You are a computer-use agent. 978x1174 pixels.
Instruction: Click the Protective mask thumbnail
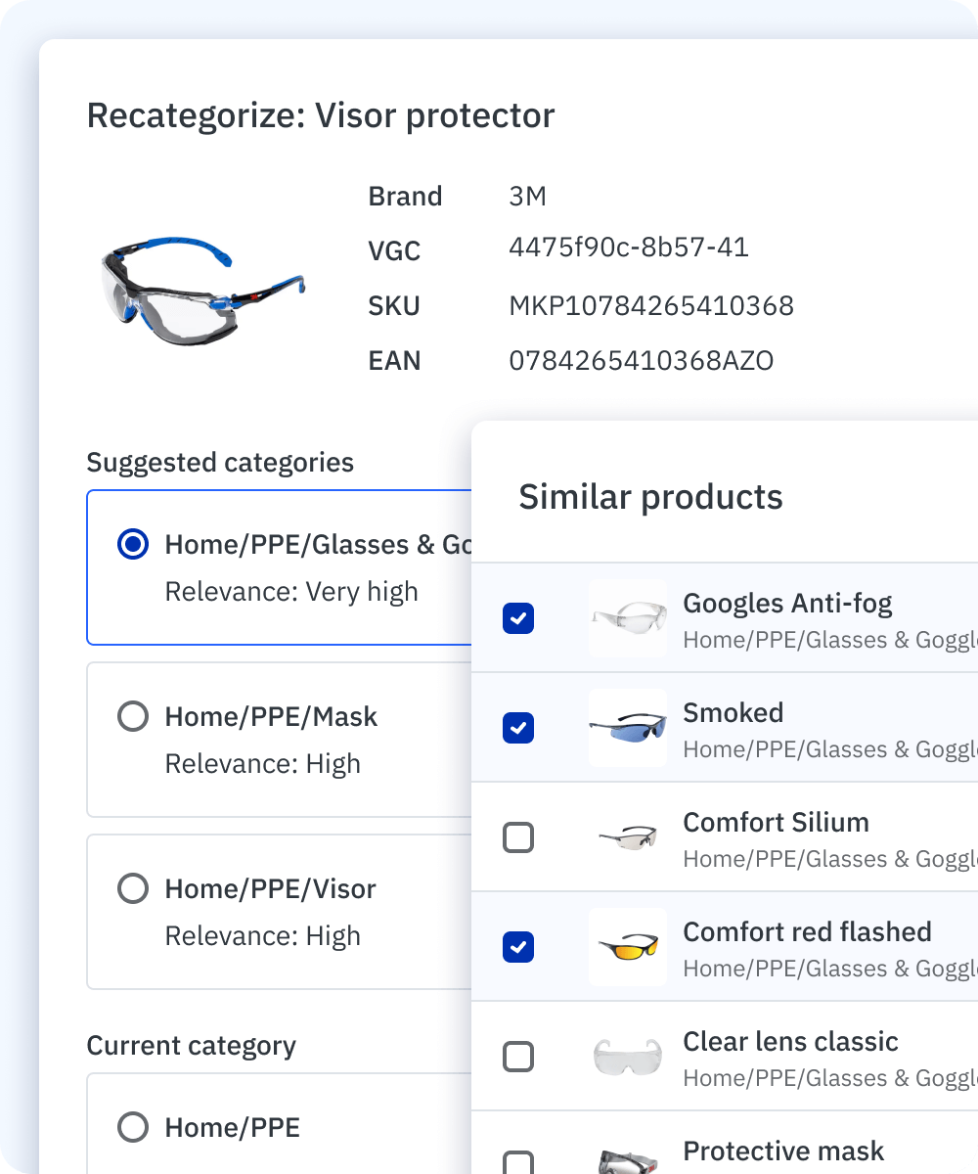628,1159
